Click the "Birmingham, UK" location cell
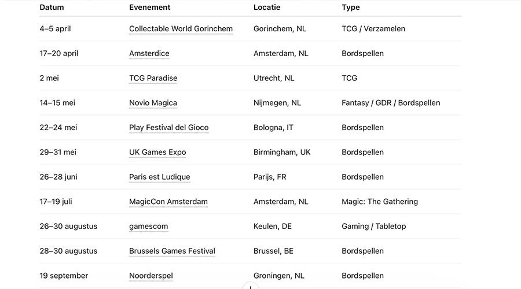521x289 pixels. pos(282,153)
